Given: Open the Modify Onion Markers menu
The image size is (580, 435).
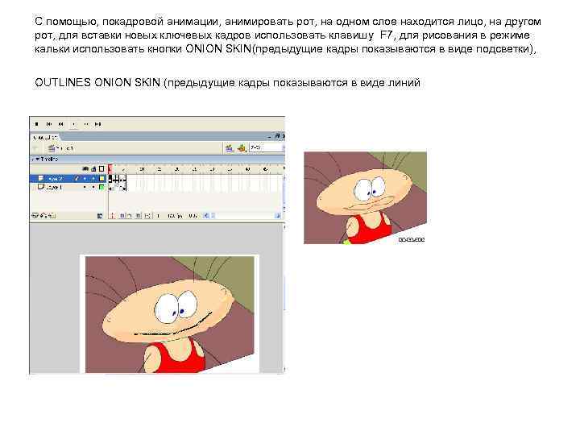Looking at the screenshot, I should tap(147, 216).
